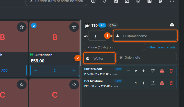Select the Waiter field

tap(99, 58)
